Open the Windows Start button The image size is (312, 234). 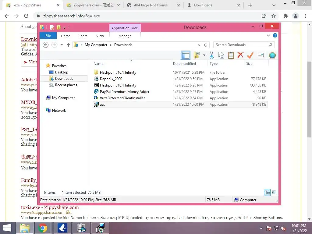[7, 228]
